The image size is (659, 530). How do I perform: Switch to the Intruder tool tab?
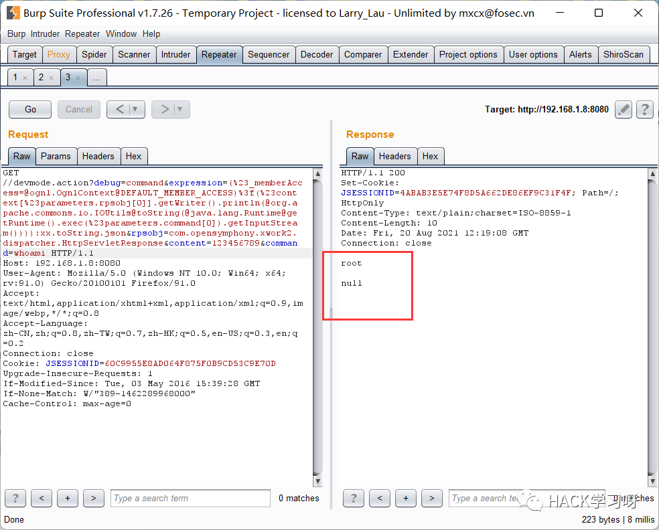click(x=175, y=55)
